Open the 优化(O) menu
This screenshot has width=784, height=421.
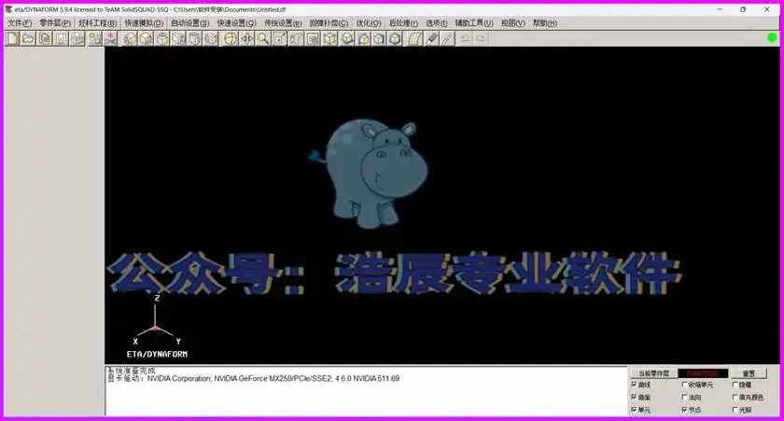369,23
